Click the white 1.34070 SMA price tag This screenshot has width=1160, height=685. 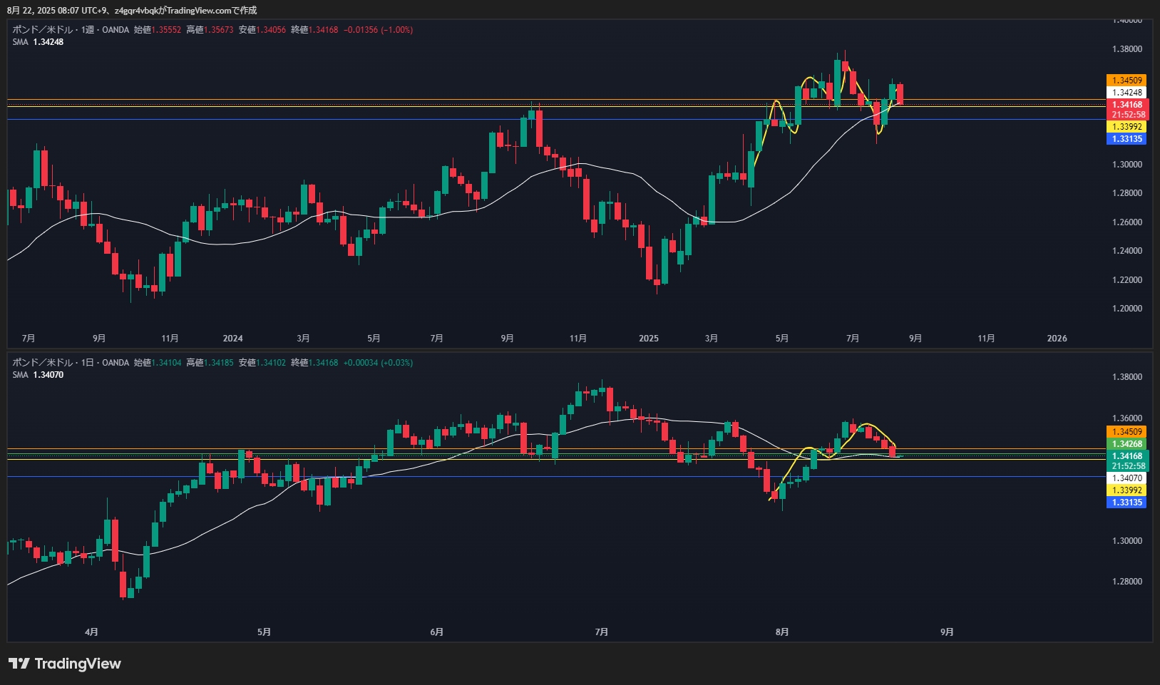[x=1126, y=478]
